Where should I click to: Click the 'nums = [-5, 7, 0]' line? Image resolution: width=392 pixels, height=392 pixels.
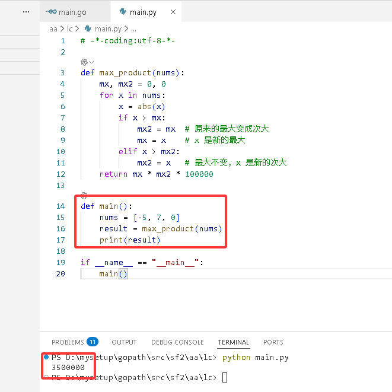(139, 218)
